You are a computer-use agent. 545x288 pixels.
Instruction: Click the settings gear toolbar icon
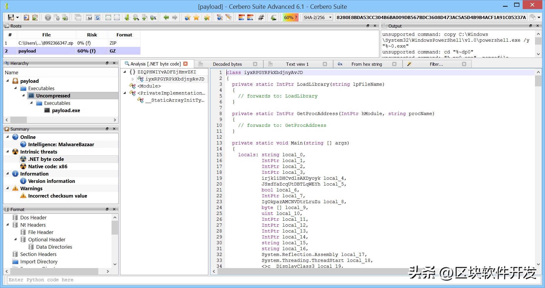(x=48, y=18)
